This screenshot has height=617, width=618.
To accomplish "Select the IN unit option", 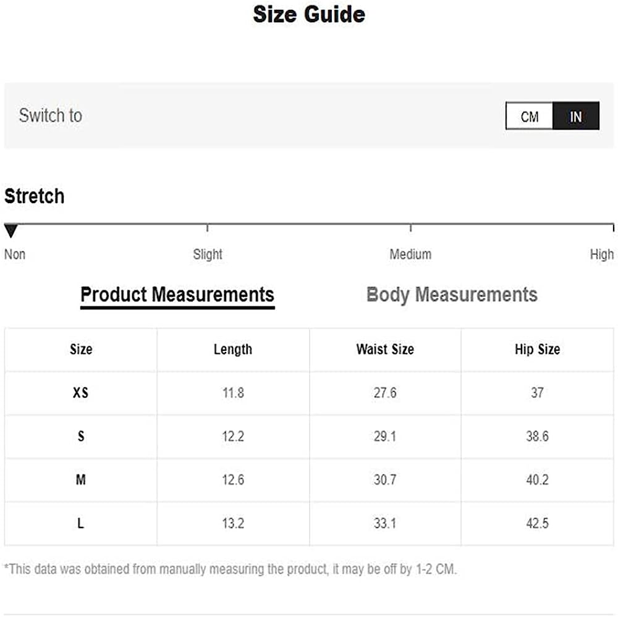I will click(576, 116).
